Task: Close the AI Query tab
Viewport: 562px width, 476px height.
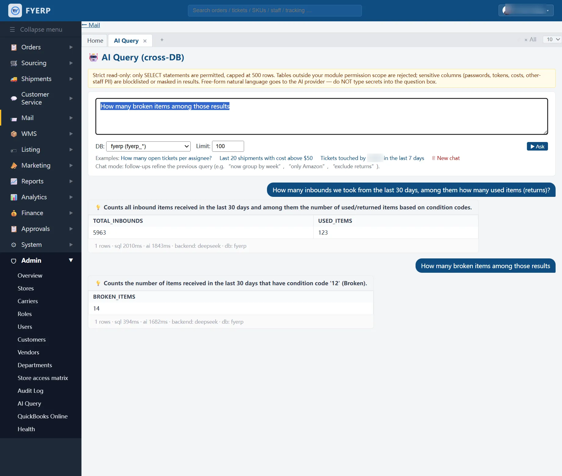Action: pos(145,41)
